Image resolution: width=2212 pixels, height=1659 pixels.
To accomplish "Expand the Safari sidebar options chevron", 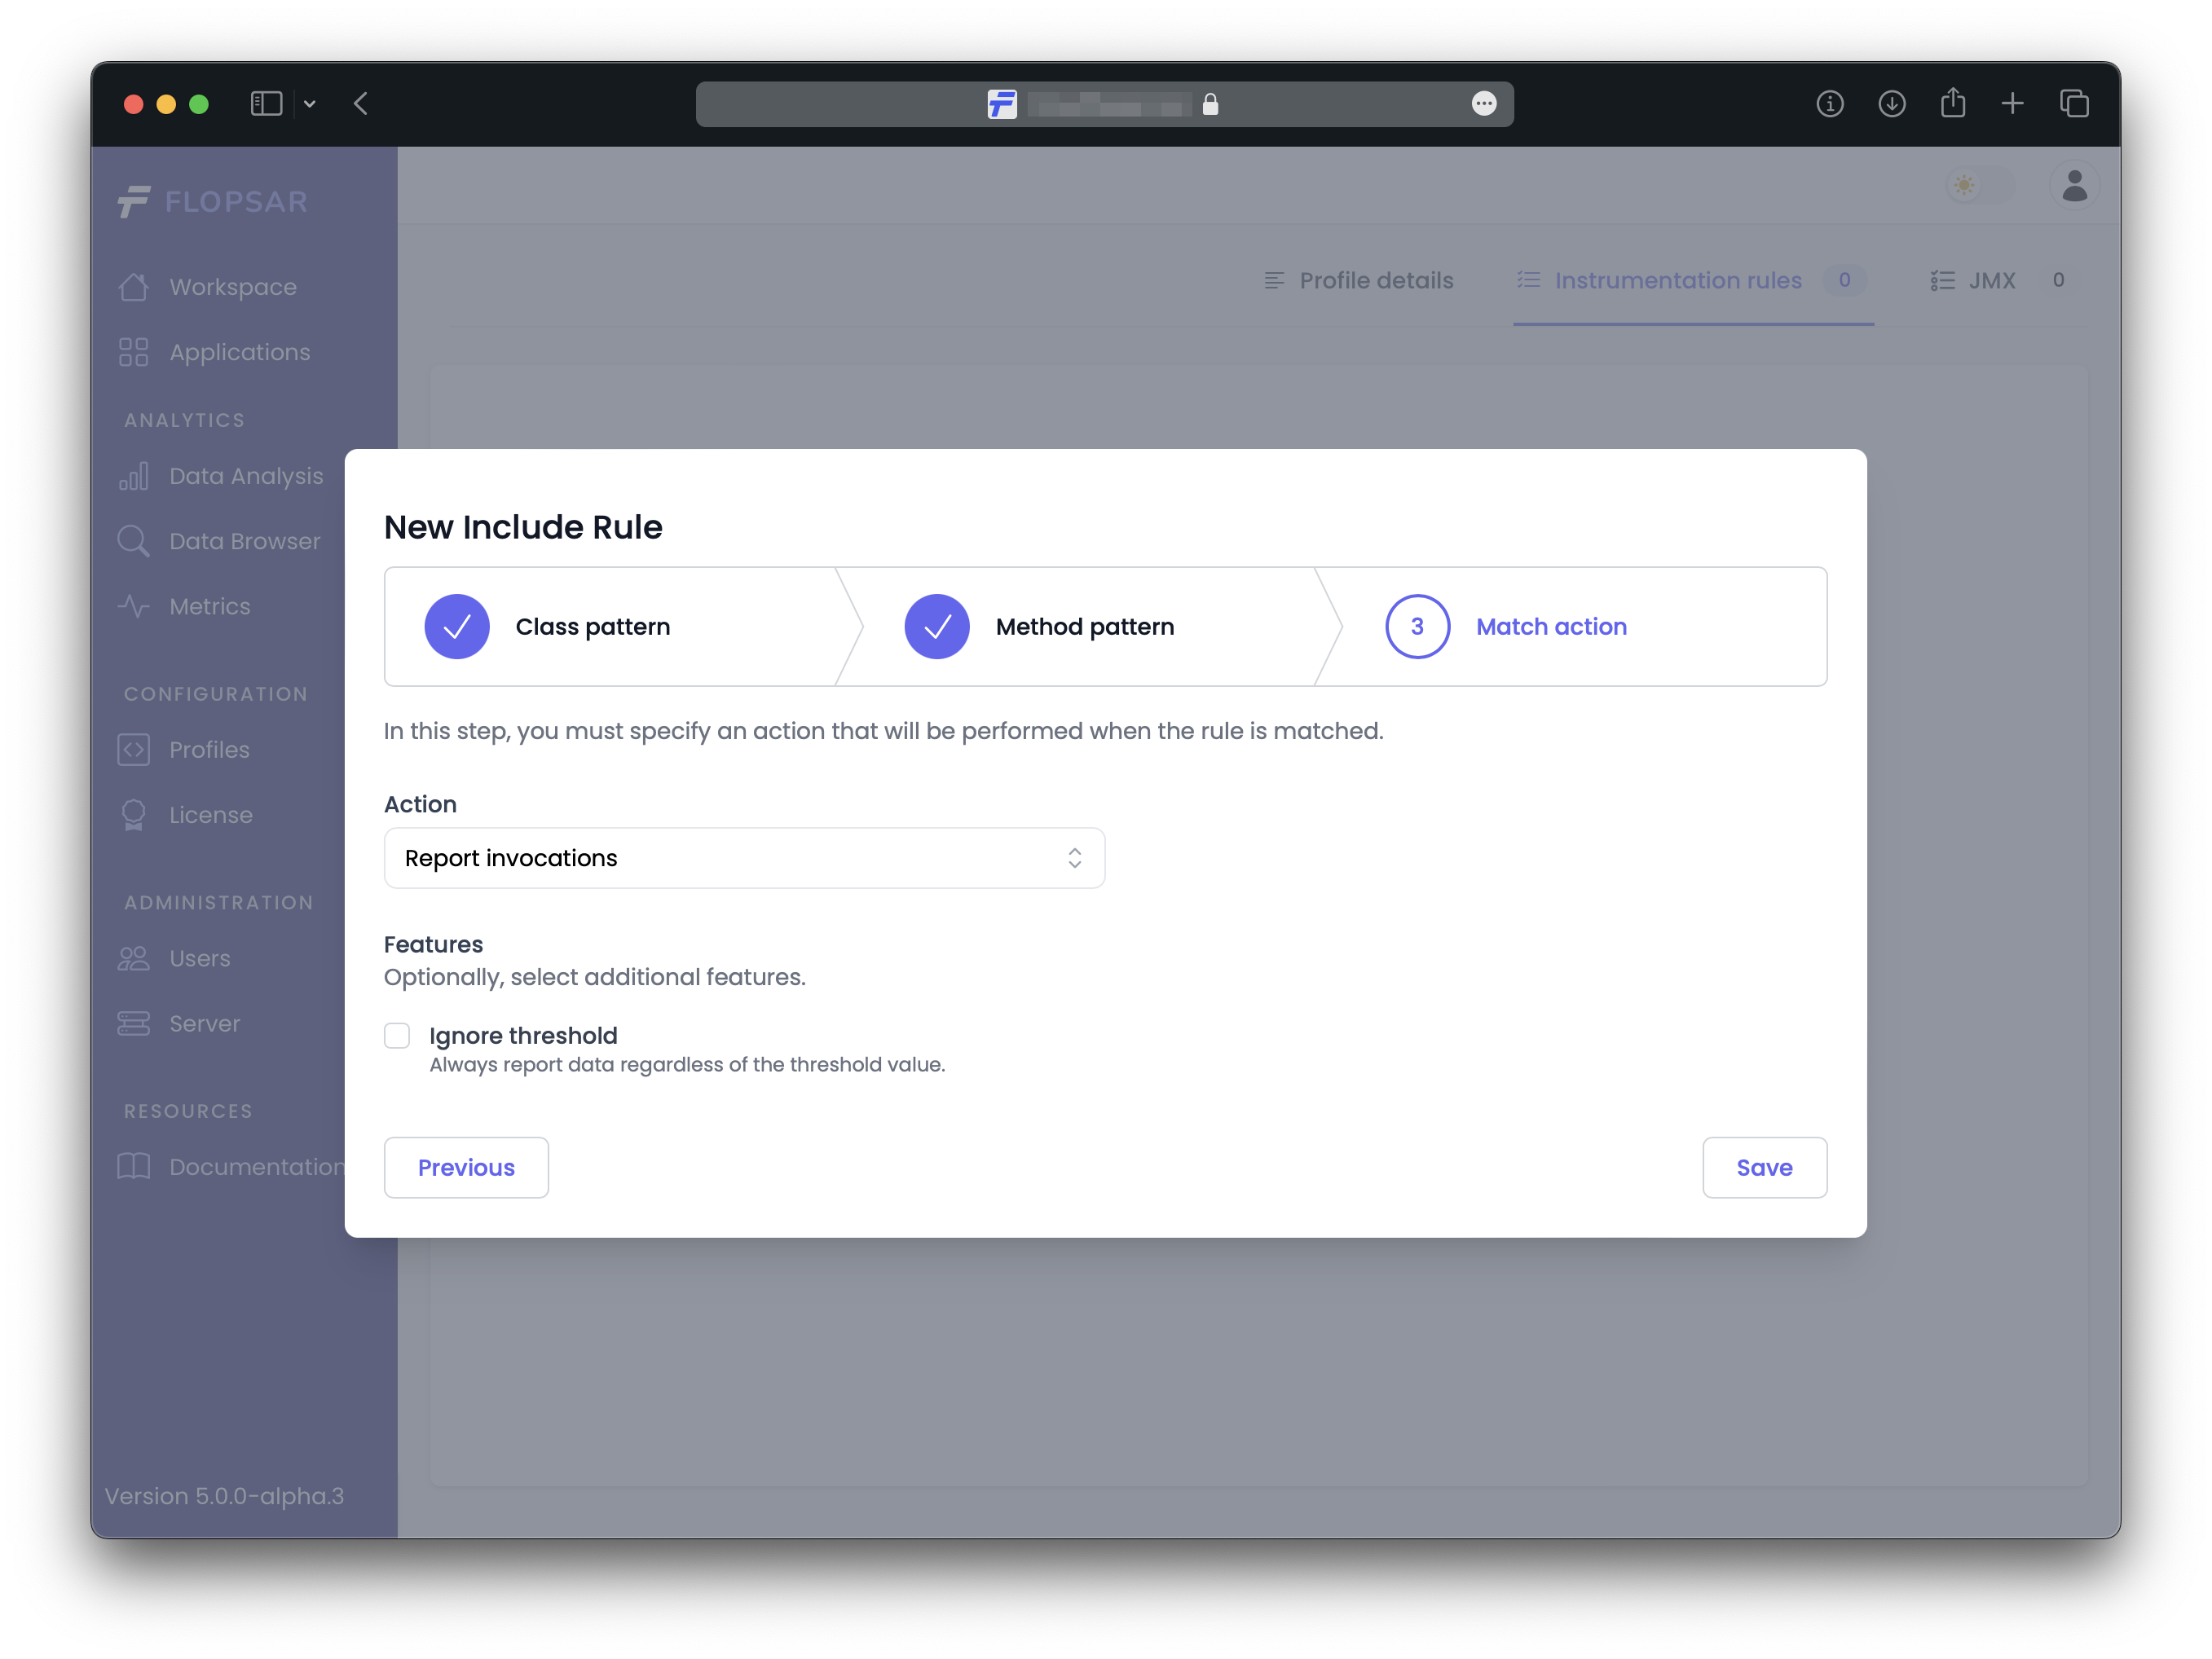I will [x=310, y=104].
